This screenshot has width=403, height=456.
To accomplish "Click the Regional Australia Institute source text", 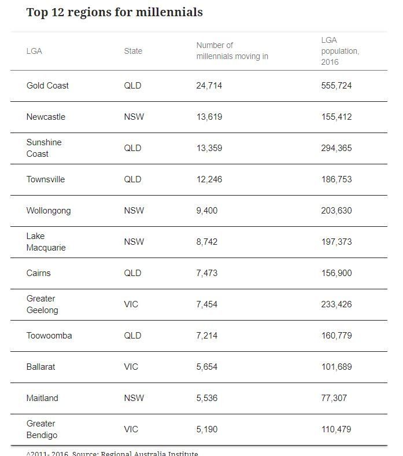I will coord(149,453).
